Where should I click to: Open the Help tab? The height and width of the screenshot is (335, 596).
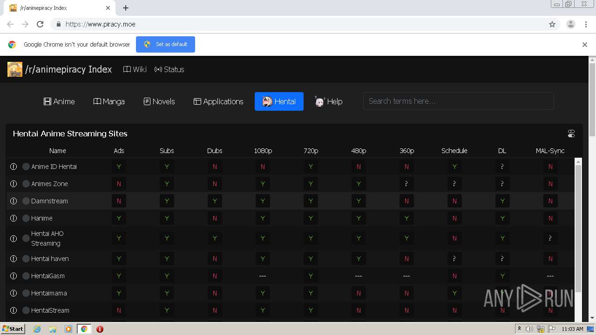[329, 101]
